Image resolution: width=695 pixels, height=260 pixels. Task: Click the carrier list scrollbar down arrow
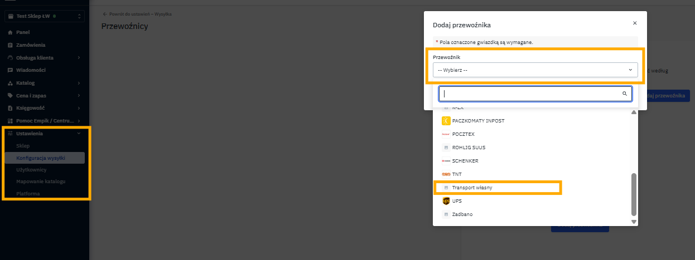coord(633,222)
